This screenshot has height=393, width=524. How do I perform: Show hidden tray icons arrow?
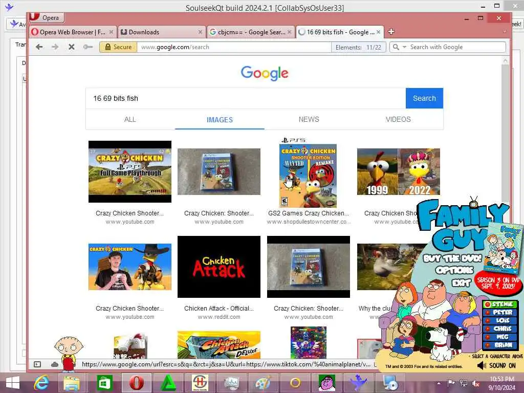(439, 383)
